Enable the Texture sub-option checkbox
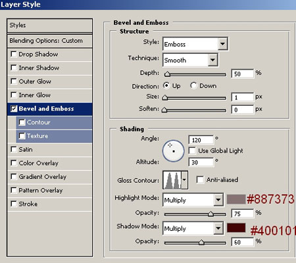 (22, 135)
